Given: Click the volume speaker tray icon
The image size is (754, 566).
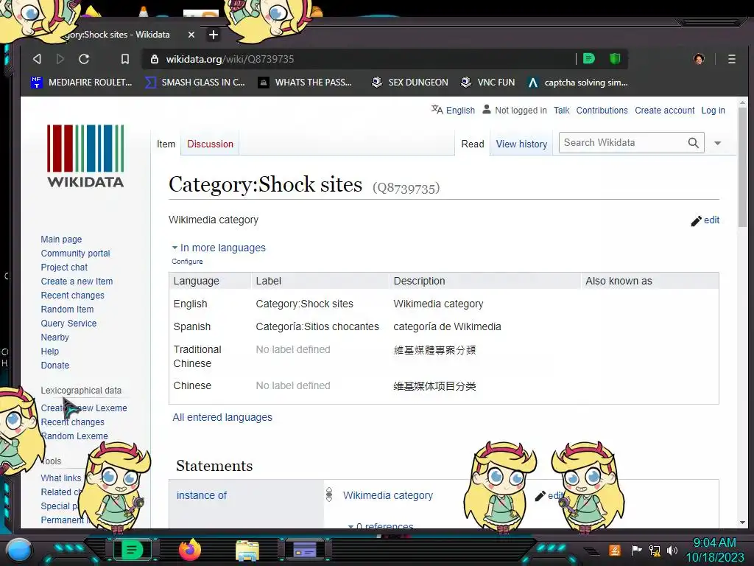Looking at the screenshot, I should click(672, 550).
